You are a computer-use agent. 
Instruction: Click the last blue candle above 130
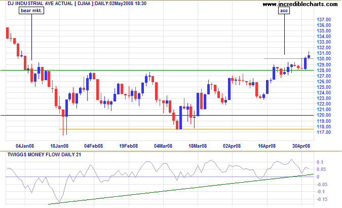click(309, 56)
